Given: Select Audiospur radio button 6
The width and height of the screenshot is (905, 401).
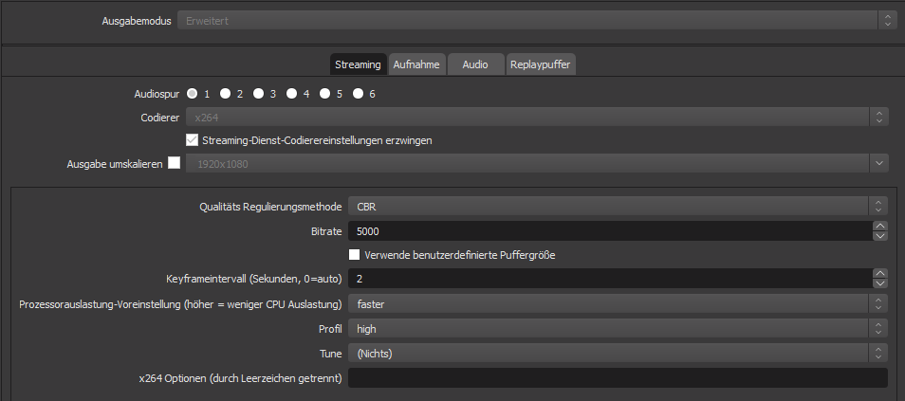Looking at the screenshot, I should (x=358, y=94).
